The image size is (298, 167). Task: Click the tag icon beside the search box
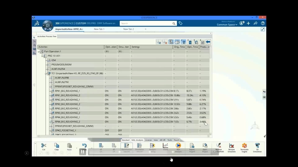[180, 23]
